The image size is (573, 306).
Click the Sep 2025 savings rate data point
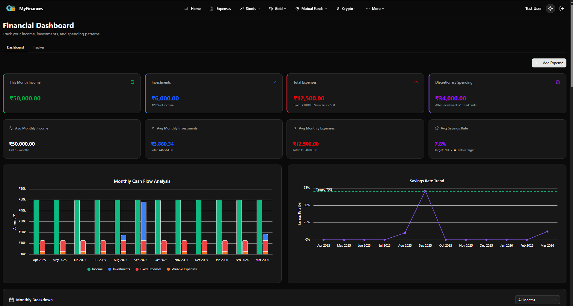(x=425, y=191)
